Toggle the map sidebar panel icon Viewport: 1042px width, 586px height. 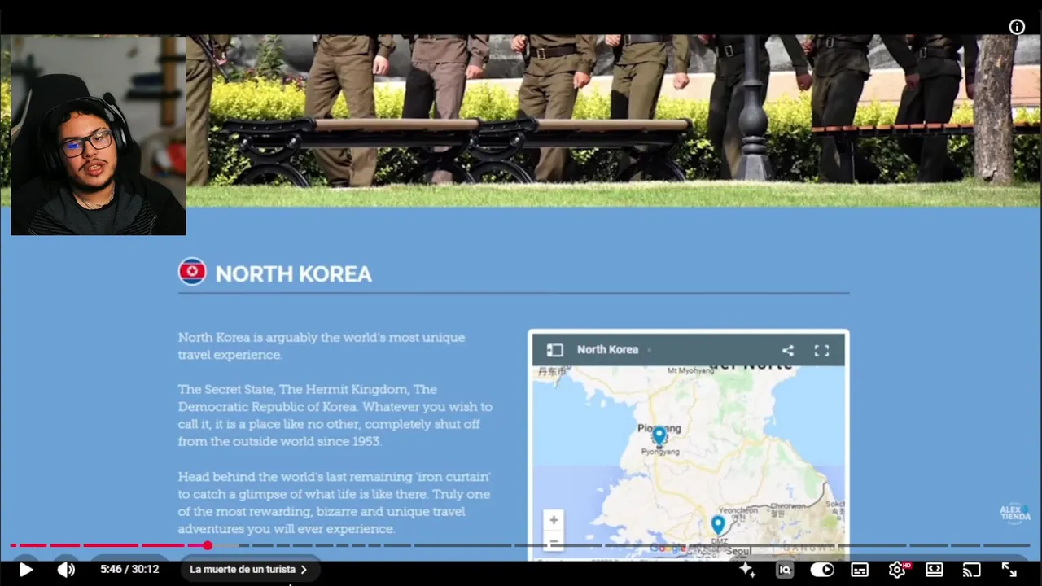point(554,350)
